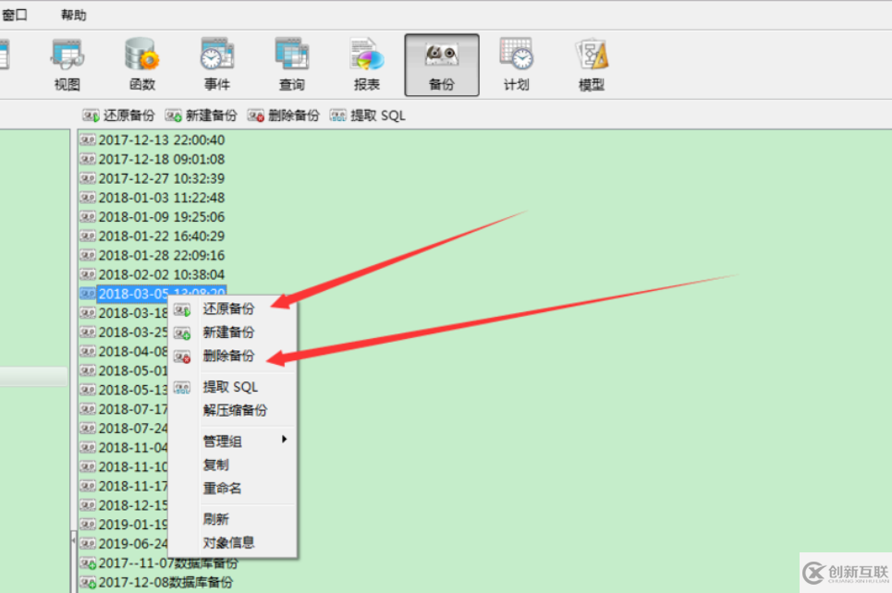Select the 2018-07-24 backup row
The image size is (892, 593).
click(x=124, y=428)
